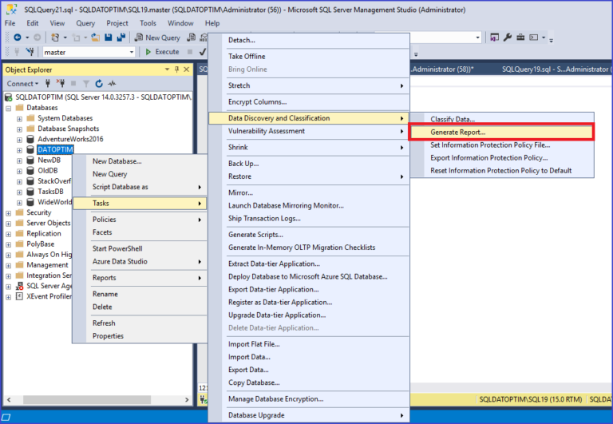This screenshot has width=613, height=424.
Task: Select Properties in the database context menu
Action: pyautogui.click(x=140, y=336)
